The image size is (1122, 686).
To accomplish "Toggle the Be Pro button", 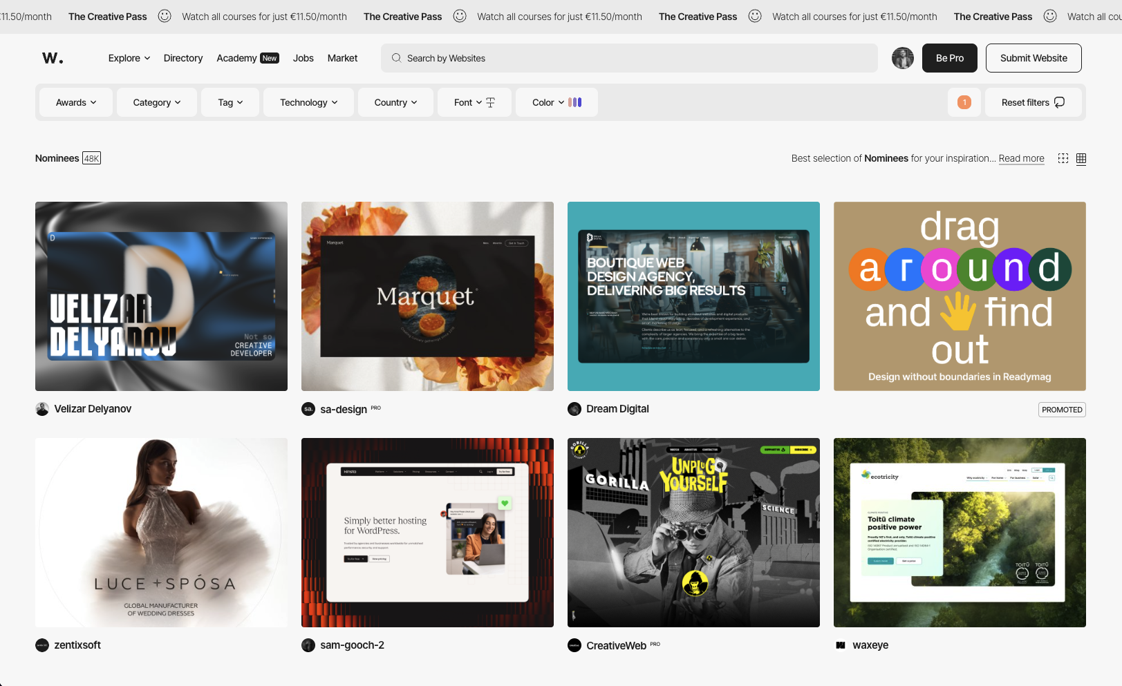I will tap(949, 58).
